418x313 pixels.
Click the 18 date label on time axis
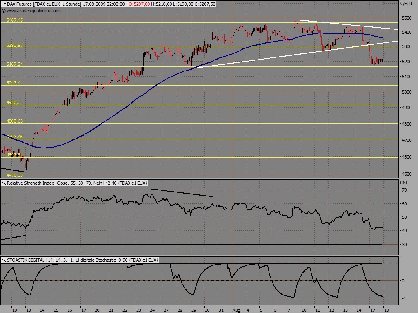tap(386, 310)
